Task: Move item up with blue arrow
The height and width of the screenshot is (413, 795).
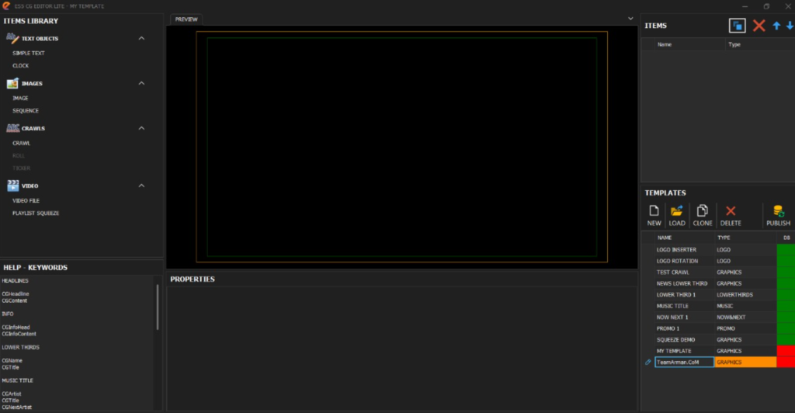Action: 776,26
